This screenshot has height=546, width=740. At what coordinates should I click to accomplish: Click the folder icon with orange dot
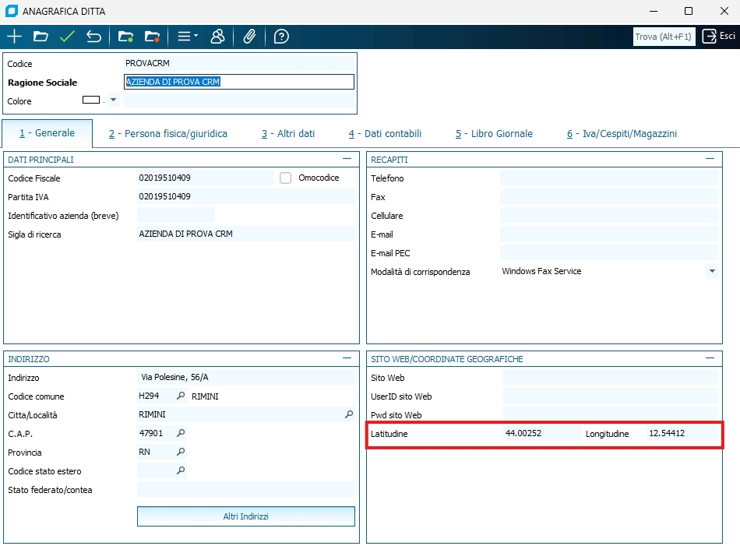pyautogui.click(x=152, y=37)
